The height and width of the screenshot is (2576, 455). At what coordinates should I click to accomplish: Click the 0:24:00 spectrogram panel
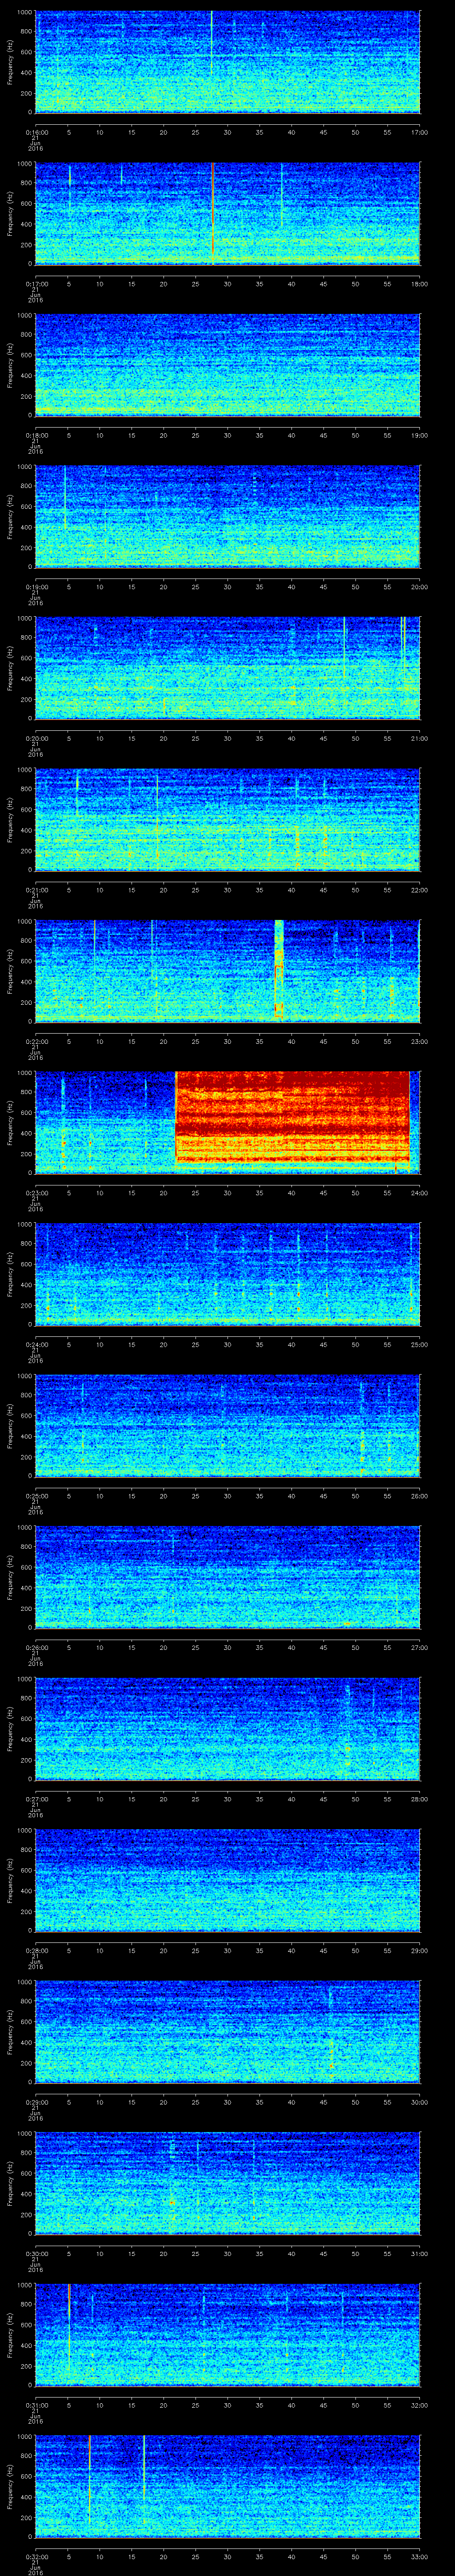[227, 1272]
